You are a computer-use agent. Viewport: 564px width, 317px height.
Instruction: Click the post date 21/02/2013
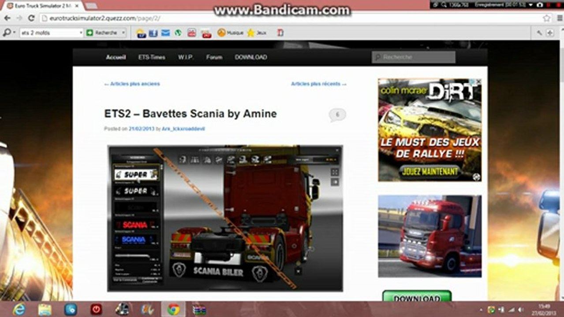(141, 129)
